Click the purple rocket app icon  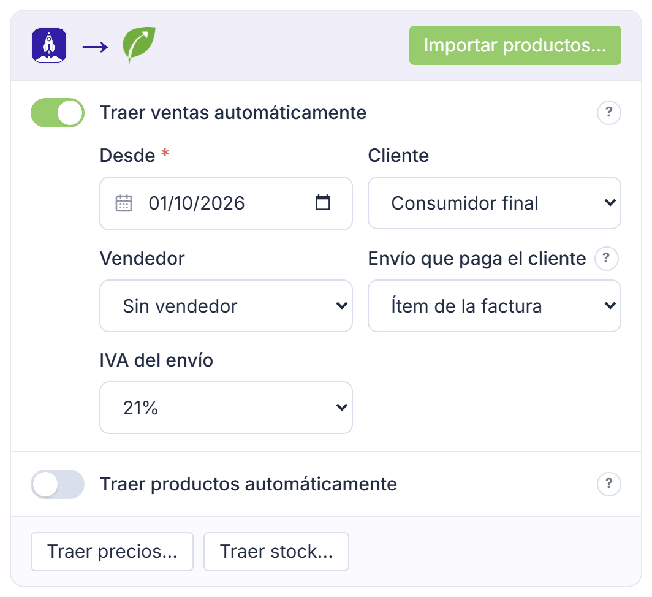[49, 45]
